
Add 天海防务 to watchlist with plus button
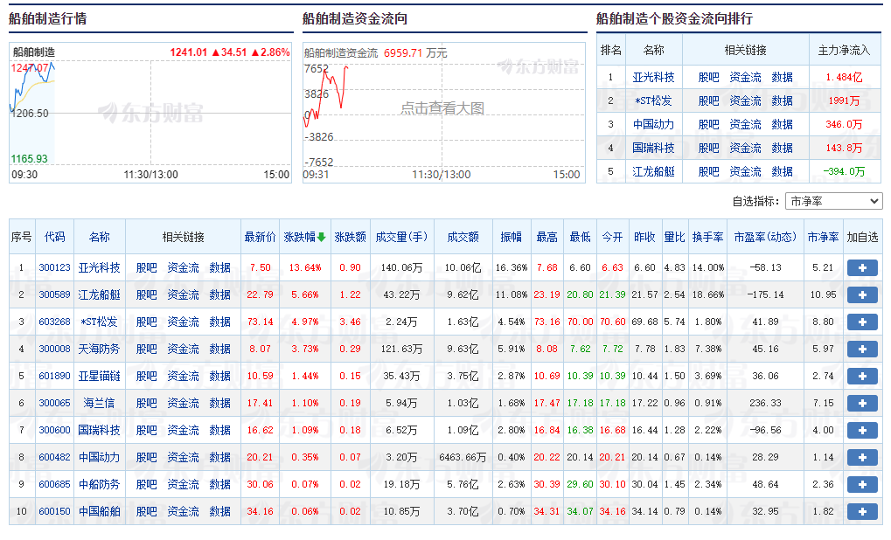click(862, 349)
